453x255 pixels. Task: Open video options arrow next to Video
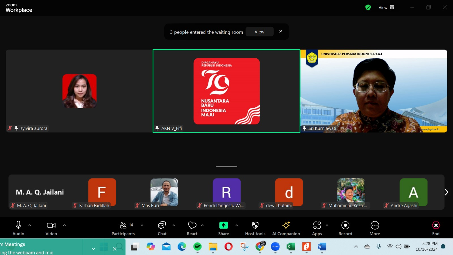point(64,225)
